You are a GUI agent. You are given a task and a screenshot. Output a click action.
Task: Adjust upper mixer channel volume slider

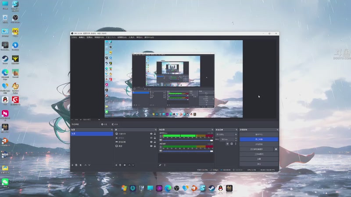188,140
